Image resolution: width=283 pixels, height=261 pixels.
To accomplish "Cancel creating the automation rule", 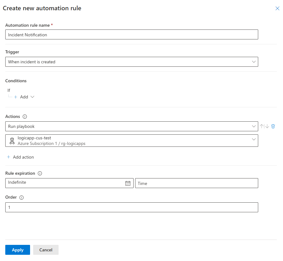I will point(46,250).
